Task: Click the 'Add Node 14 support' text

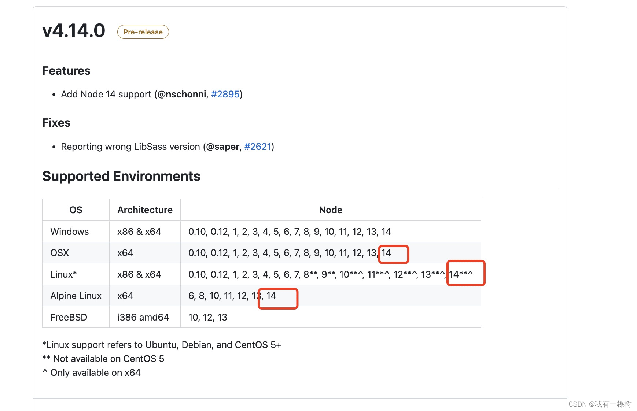Action: coord(106,94)
